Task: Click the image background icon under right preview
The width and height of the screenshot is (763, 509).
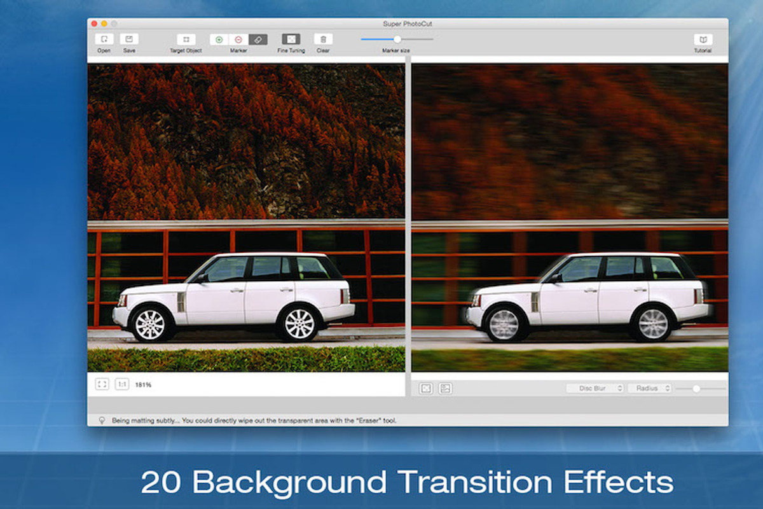Action: (x=445, y=388)
